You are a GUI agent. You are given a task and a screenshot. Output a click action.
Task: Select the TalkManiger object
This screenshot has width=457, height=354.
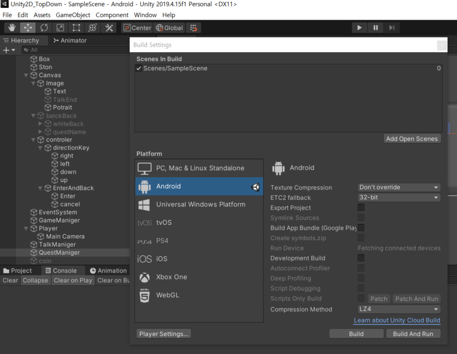(57, 244)
